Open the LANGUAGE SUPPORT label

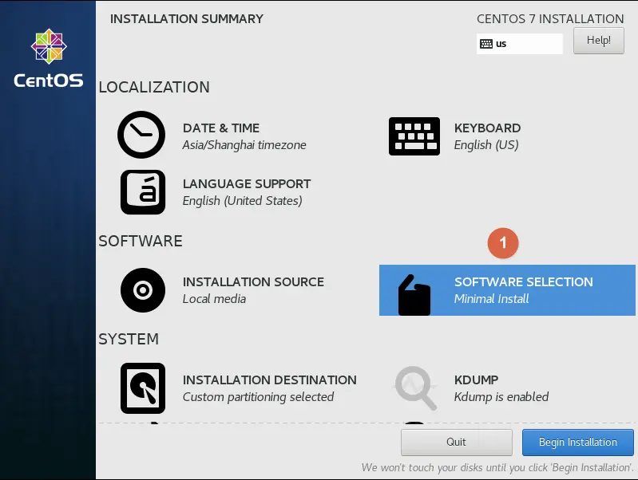(x=247, y=183)
